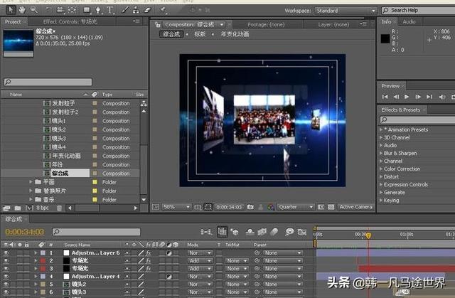455x298 pixels.
Task: Click the 标版 breadcrumb in viewer
Action: point(200,34)
